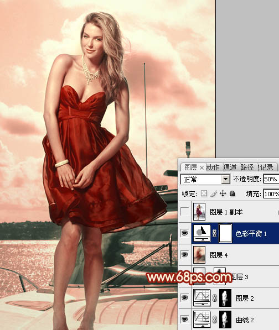Show the hidden 图层 1 副本 layer
Viewport: 279px width, 330px height.
coord(184,212)
